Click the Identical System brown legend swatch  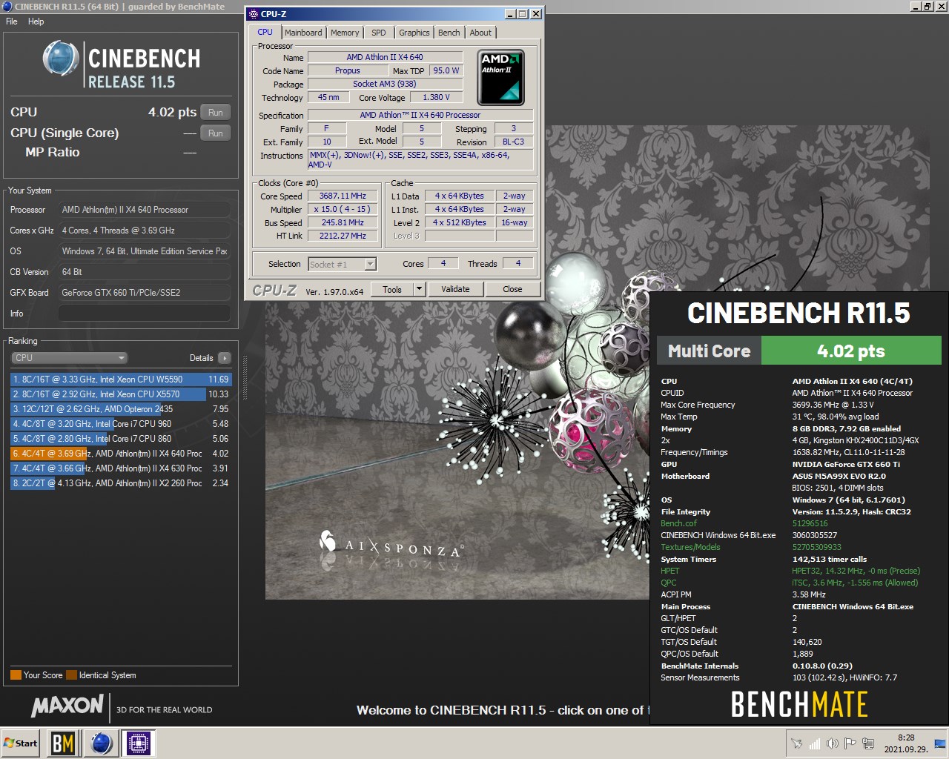click(x=71, y=675)
